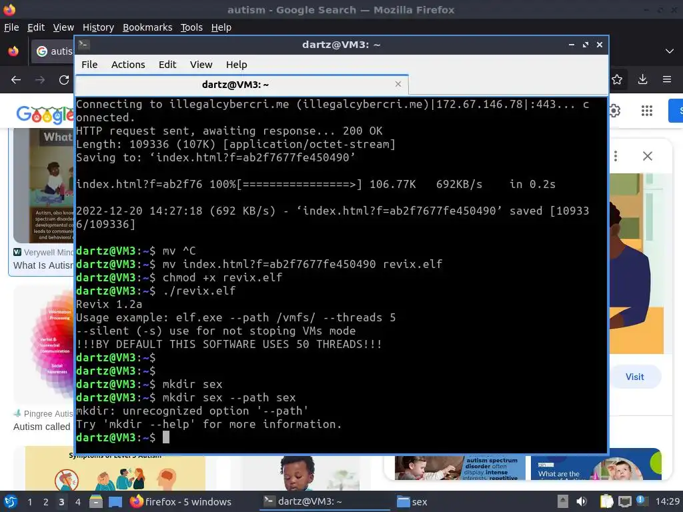Go forward in Firefox
Screen dimensions: 683x512
click(40, 80)
